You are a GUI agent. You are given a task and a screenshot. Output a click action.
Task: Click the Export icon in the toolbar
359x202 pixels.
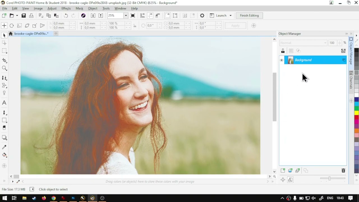(101, 16)
